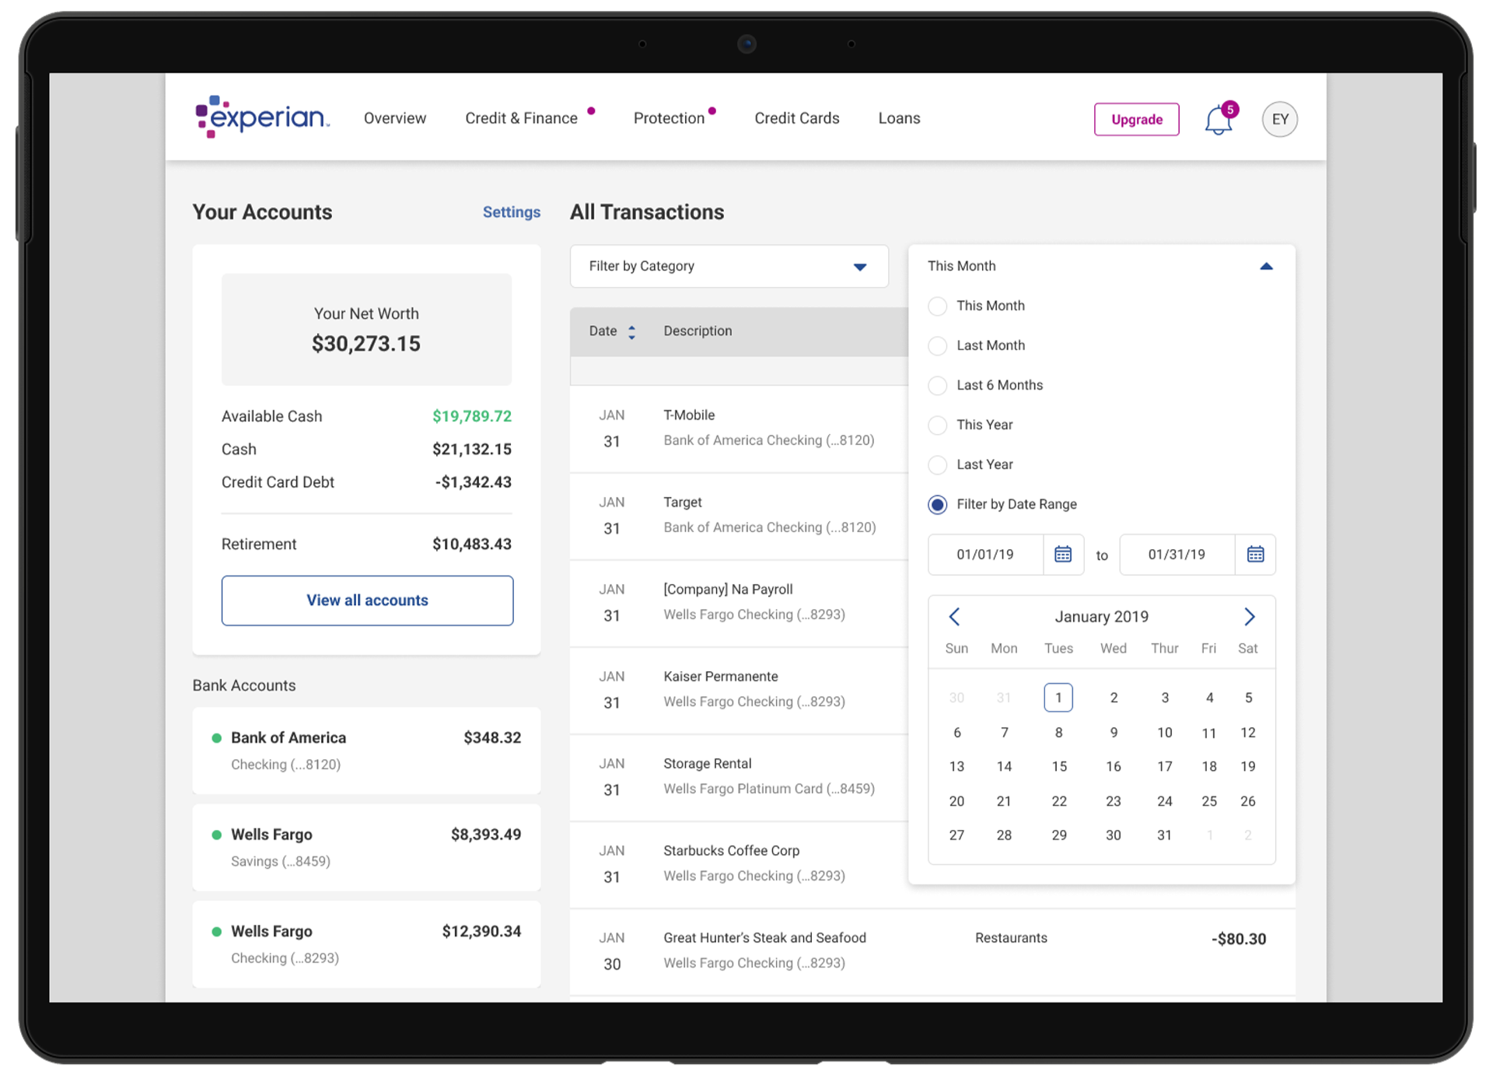Viewport: 1493px width, 1085px height.
Task: Open the Overview nav item
Action: (395, 118)
